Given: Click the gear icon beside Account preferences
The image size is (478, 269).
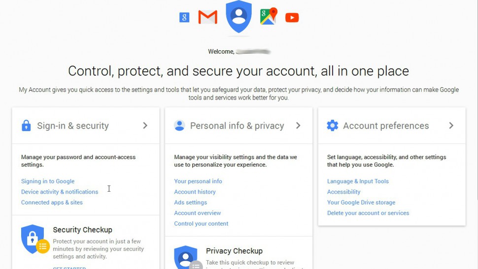Looking at the screenshot, I should tap(332, 126).
